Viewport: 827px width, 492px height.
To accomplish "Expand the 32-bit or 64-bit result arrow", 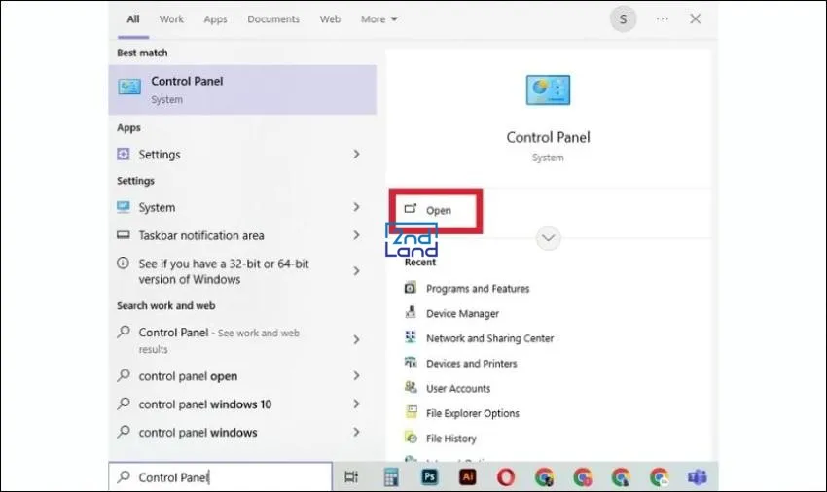I will (356, 271).
